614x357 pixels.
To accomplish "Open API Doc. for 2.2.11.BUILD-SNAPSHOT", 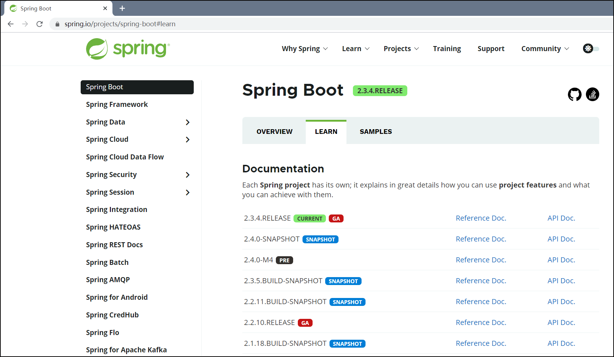I will (561, 302).
